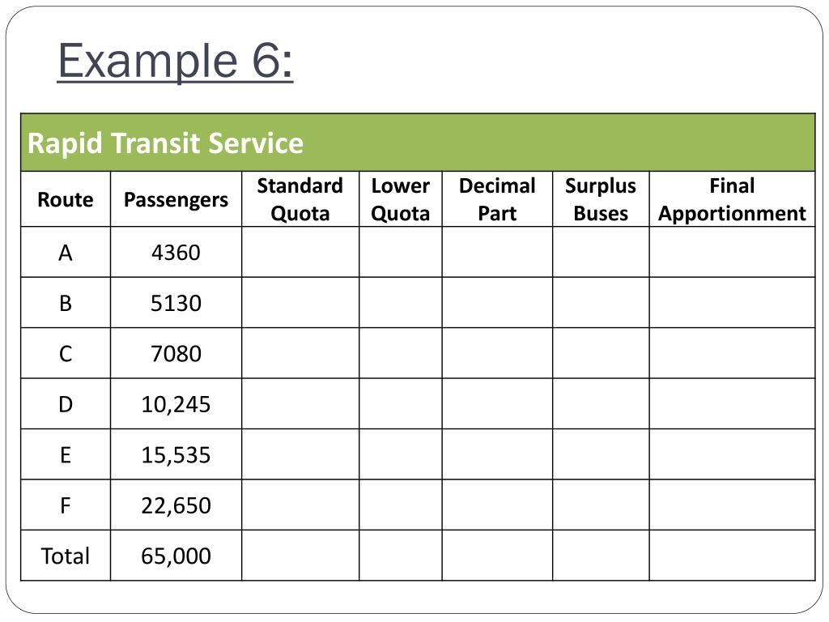
Task: Click the 10,245 passengers cell
Action: 176,404
